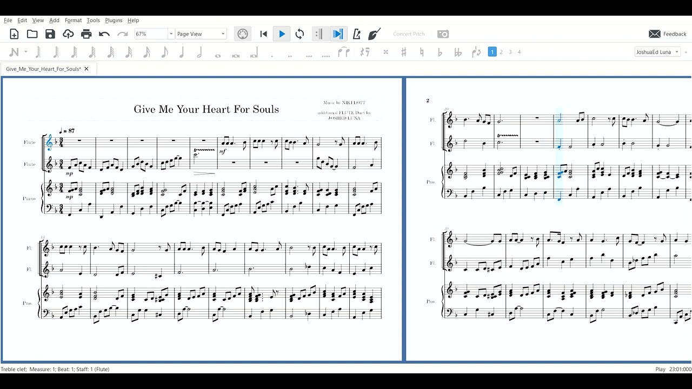692x389 pixels.
Task: Select the Rest input icon
Action: 365,52
